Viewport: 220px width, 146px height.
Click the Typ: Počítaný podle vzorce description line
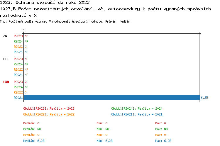point(65,21)
